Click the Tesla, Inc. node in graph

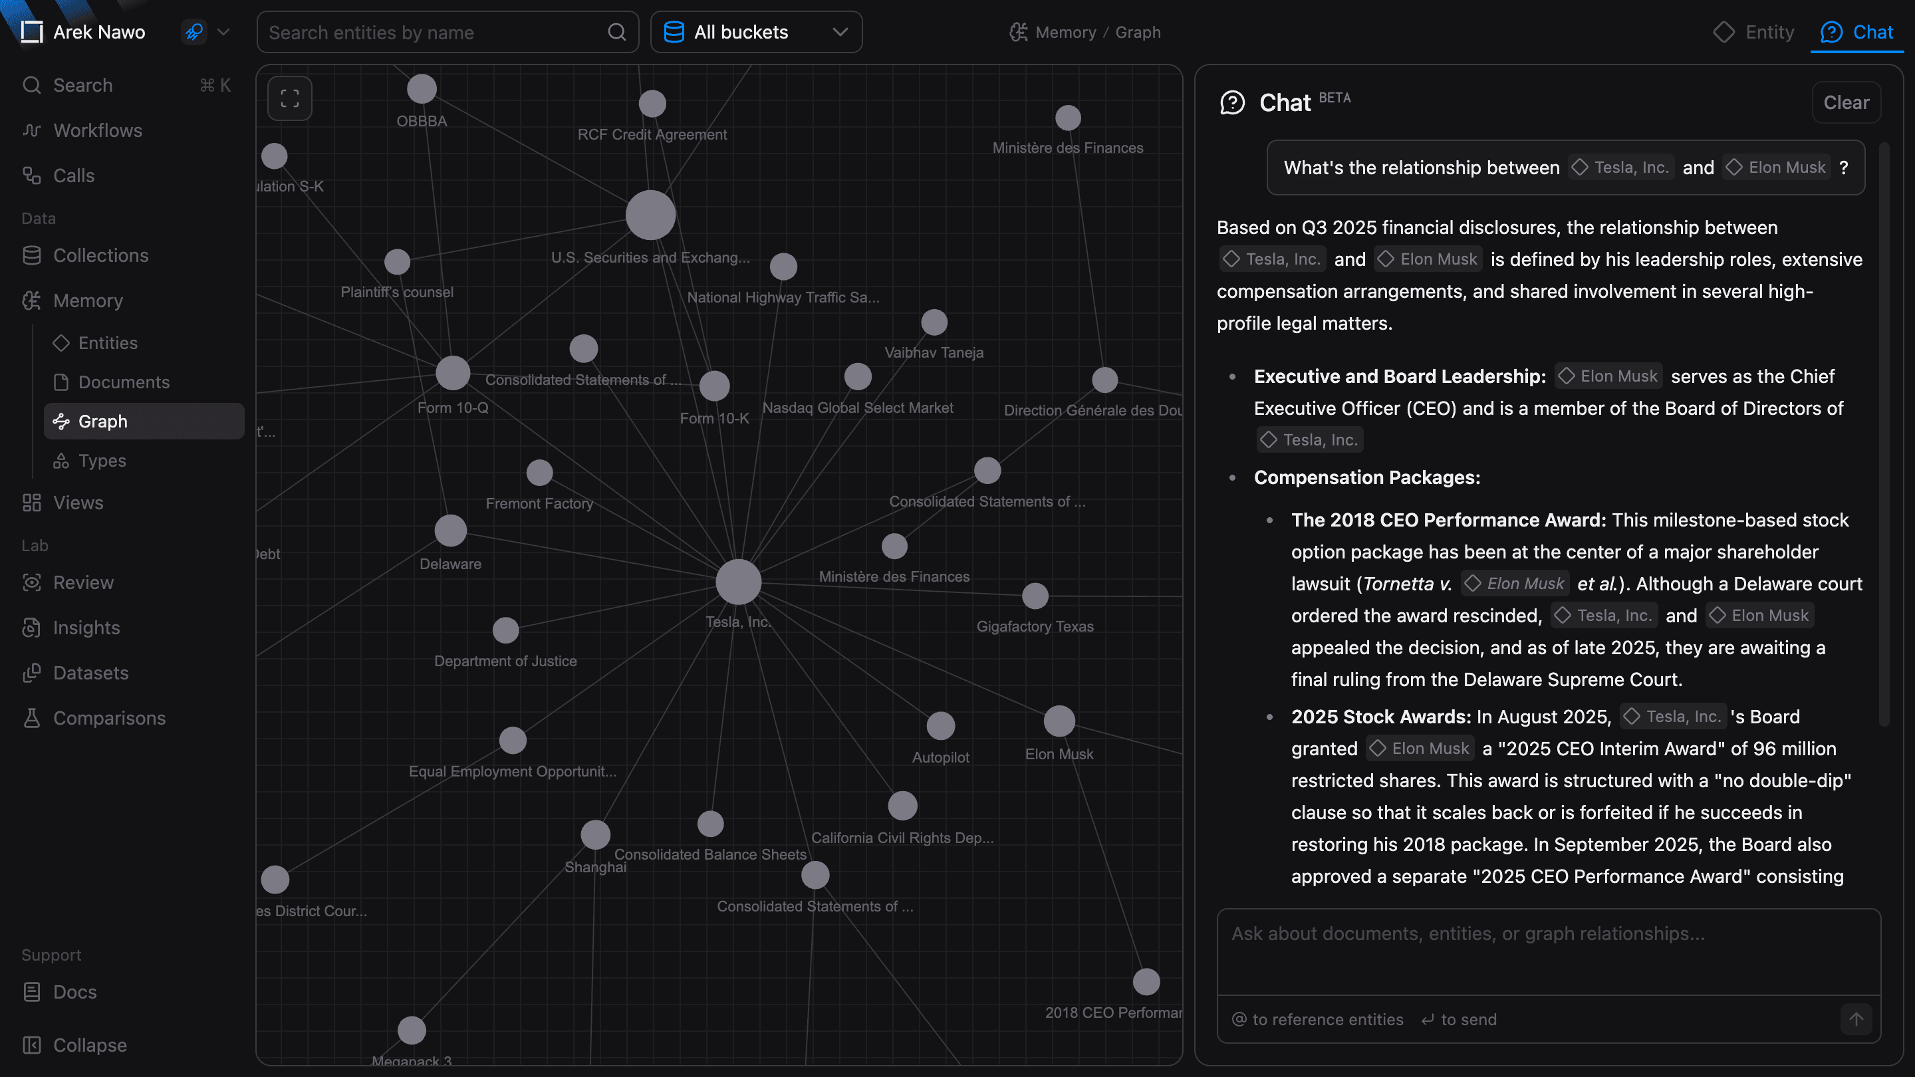pos(738,582)
